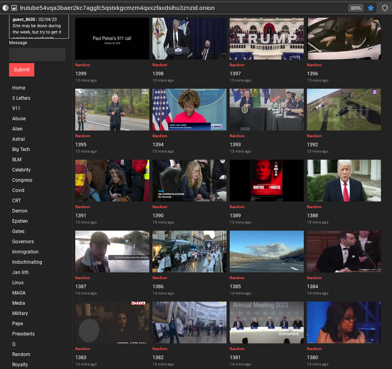Open the Sen. Marsha Blackburn video thumbnail
This screenshot has height=369, width=392.
click(x=189, y=181)
